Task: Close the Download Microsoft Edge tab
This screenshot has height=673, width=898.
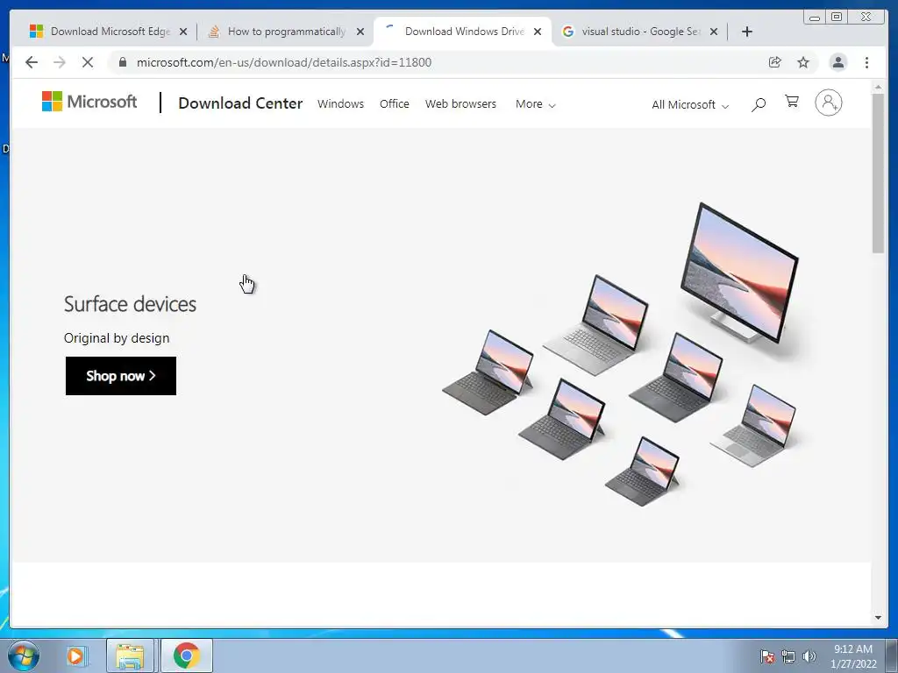Action: (x=183, y=32)
